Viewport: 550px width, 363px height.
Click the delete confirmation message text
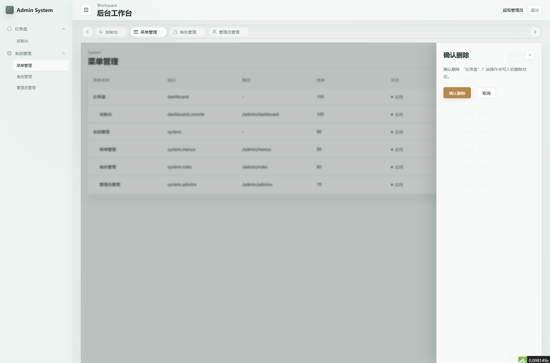[485, 73]
